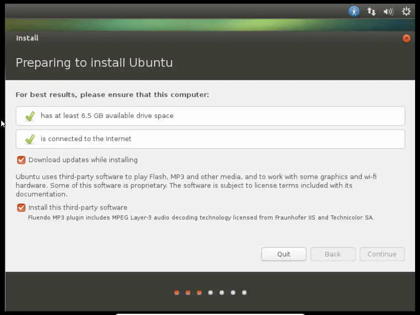The width and height of the screenshot is (420, 315).
Task: Open the sound volume indicator
Action: [388, 11]
